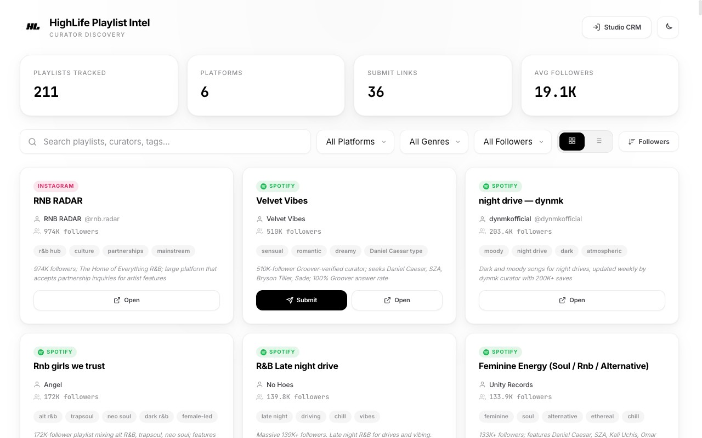Viewport: 702px width, 438px height.
Task: Click the search magnifier icon
Action: 32,142
